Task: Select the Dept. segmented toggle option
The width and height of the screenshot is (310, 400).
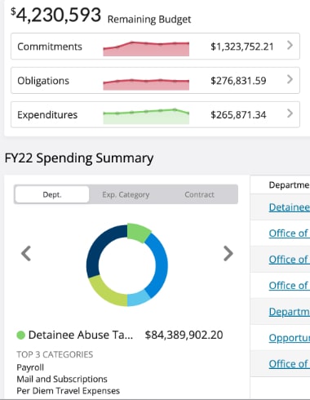Action: coord(52,194)
